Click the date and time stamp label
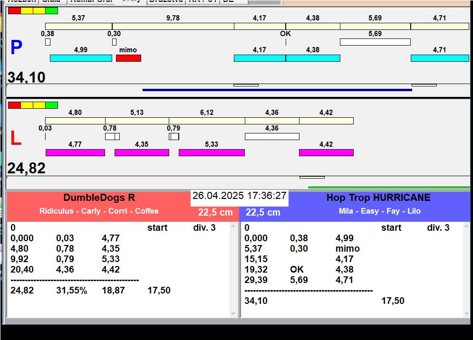Viewport: 473px width, 340px height. [x=240, y=196]
